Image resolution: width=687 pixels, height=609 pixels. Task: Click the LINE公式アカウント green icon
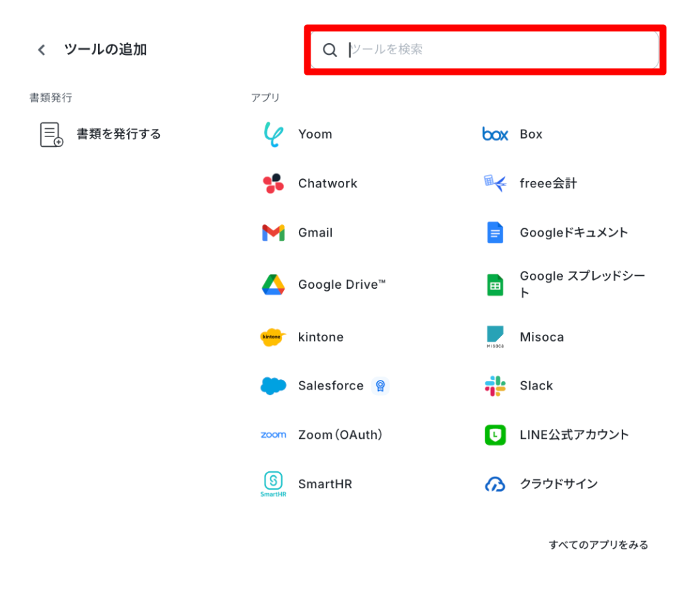(495, 435)
